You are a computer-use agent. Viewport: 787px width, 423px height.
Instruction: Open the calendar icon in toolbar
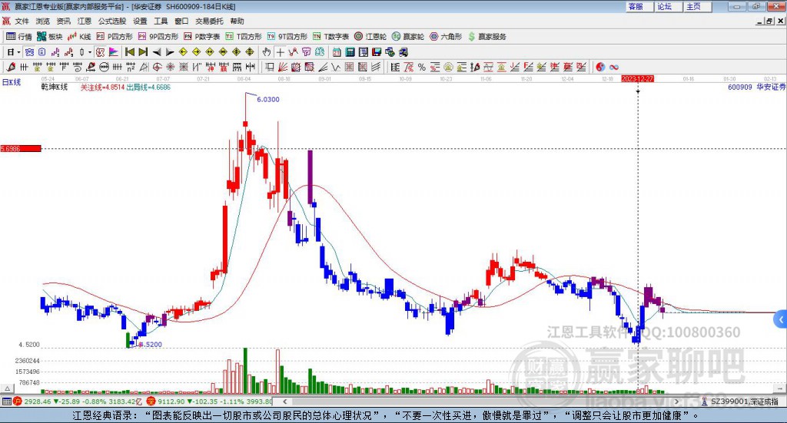[x=337, y=52]
